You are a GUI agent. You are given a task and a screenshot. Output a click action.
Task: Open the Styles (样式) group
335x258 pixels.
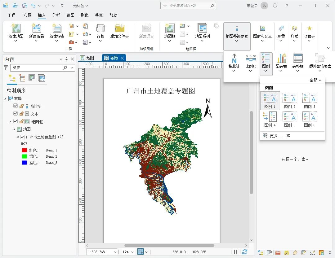[x=294, y=34]
